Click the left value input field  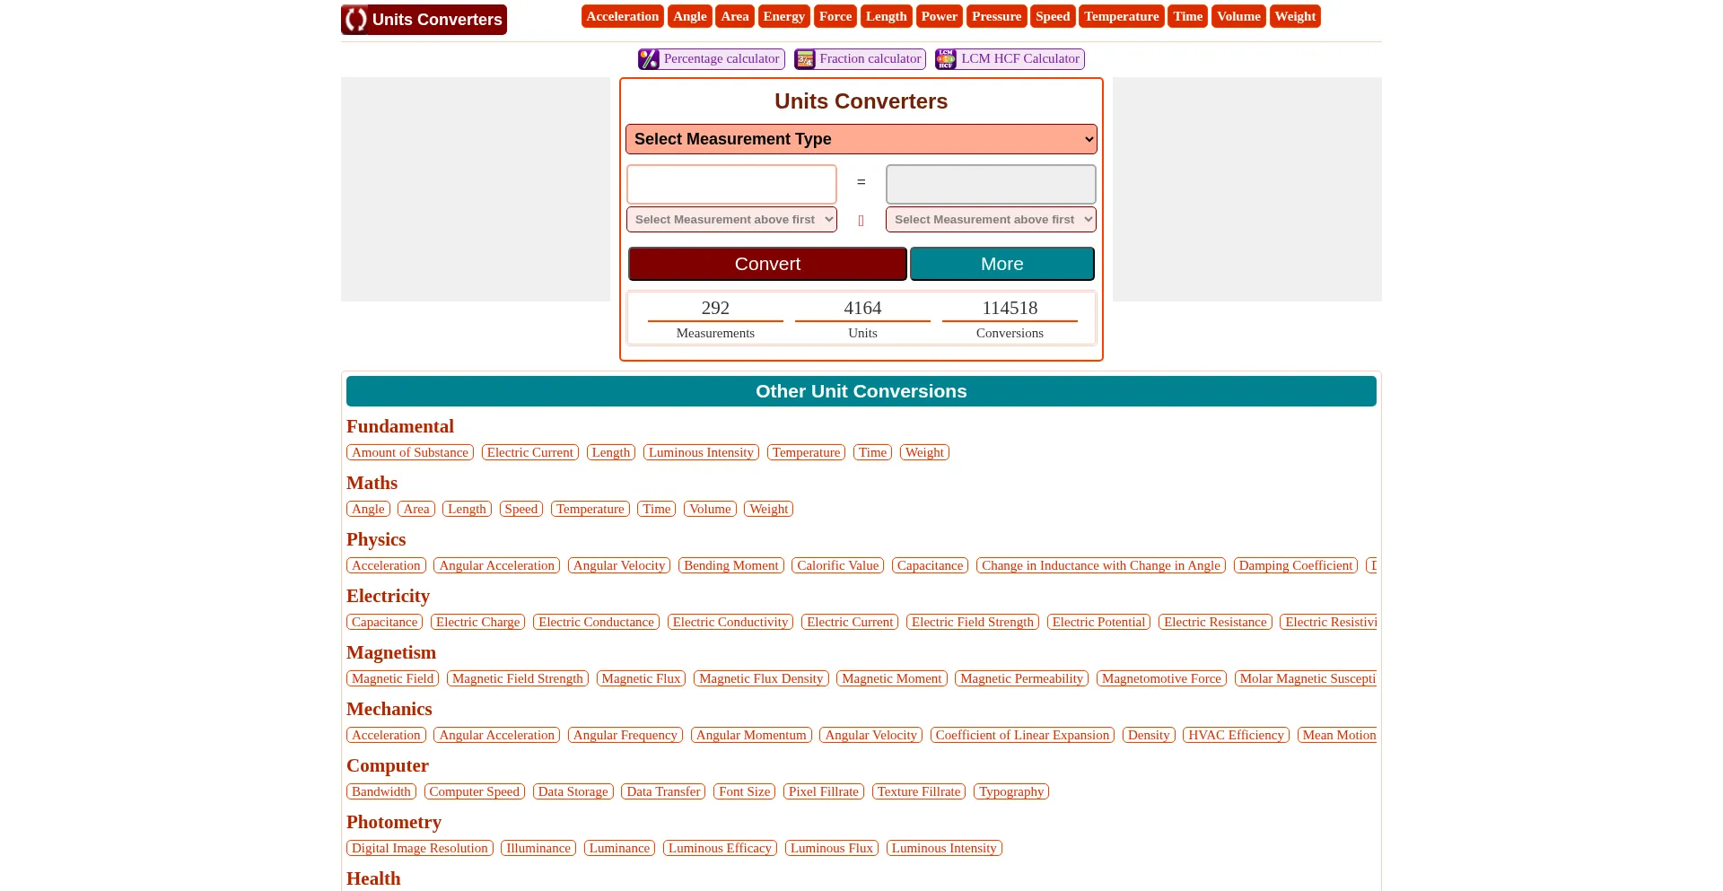[731, 184]
